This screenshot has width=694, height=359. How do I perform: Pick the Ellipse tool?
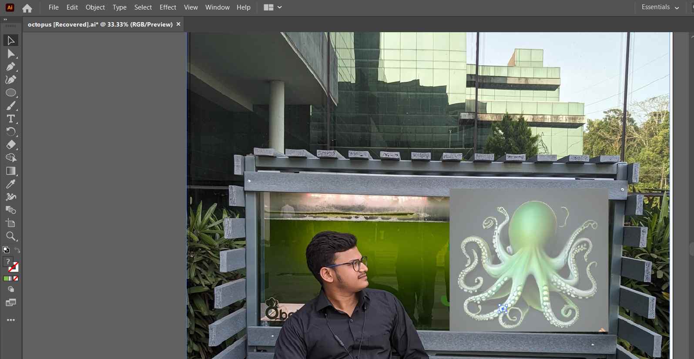(10, 93)
